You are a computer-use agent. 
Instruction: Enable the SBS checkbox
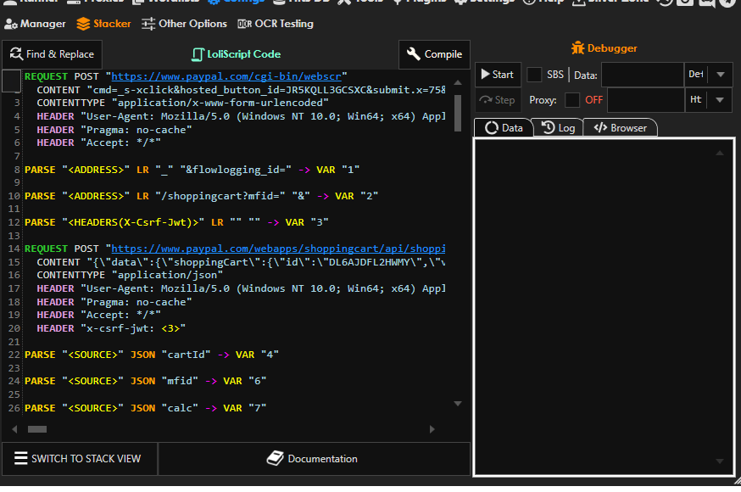534,75
